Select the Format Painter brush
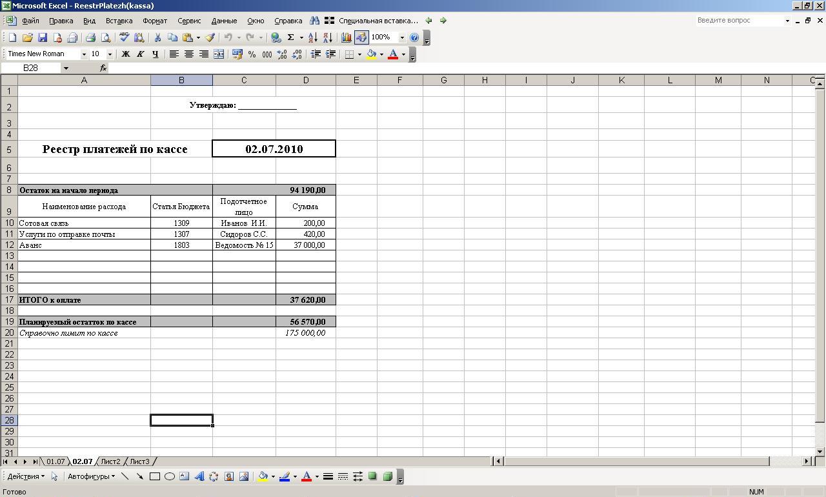Image resolution: width=826 pixels, height=497 pixels. coord(210,37)
